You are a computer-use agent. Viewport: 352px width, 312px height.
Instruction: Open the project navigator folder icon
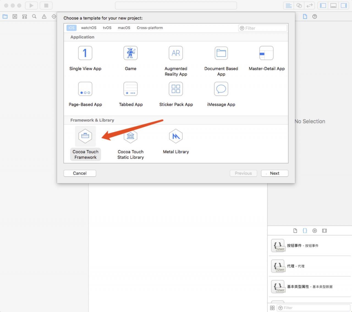point(5,17)
